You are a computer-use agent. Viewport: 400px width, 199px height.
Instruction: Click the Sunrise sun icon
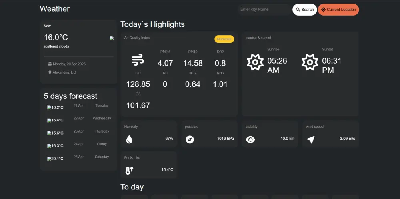tap(255, 62)
